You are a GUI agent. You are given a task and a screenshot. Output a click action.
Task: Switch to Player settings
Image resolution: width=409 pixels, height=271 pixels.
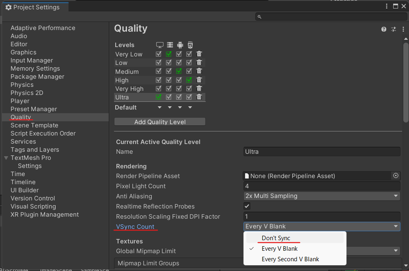pos(20,101)
